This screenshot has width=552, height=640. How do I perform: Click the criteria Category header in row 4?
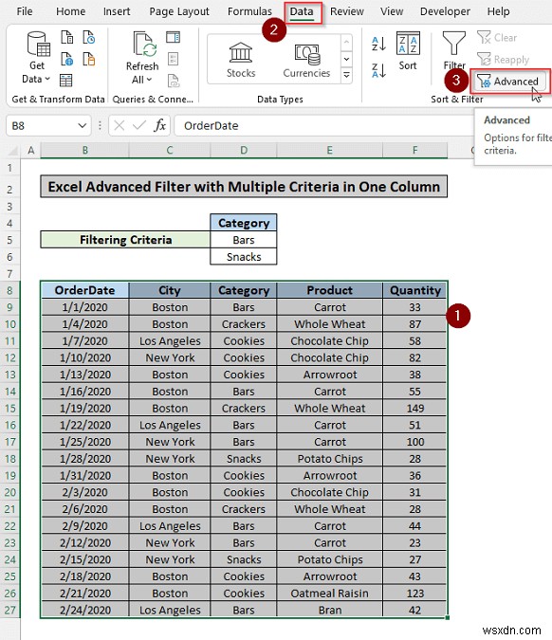coord(244,223)
